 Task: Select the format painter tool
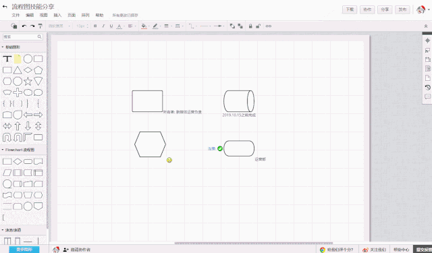pos(40,26)
